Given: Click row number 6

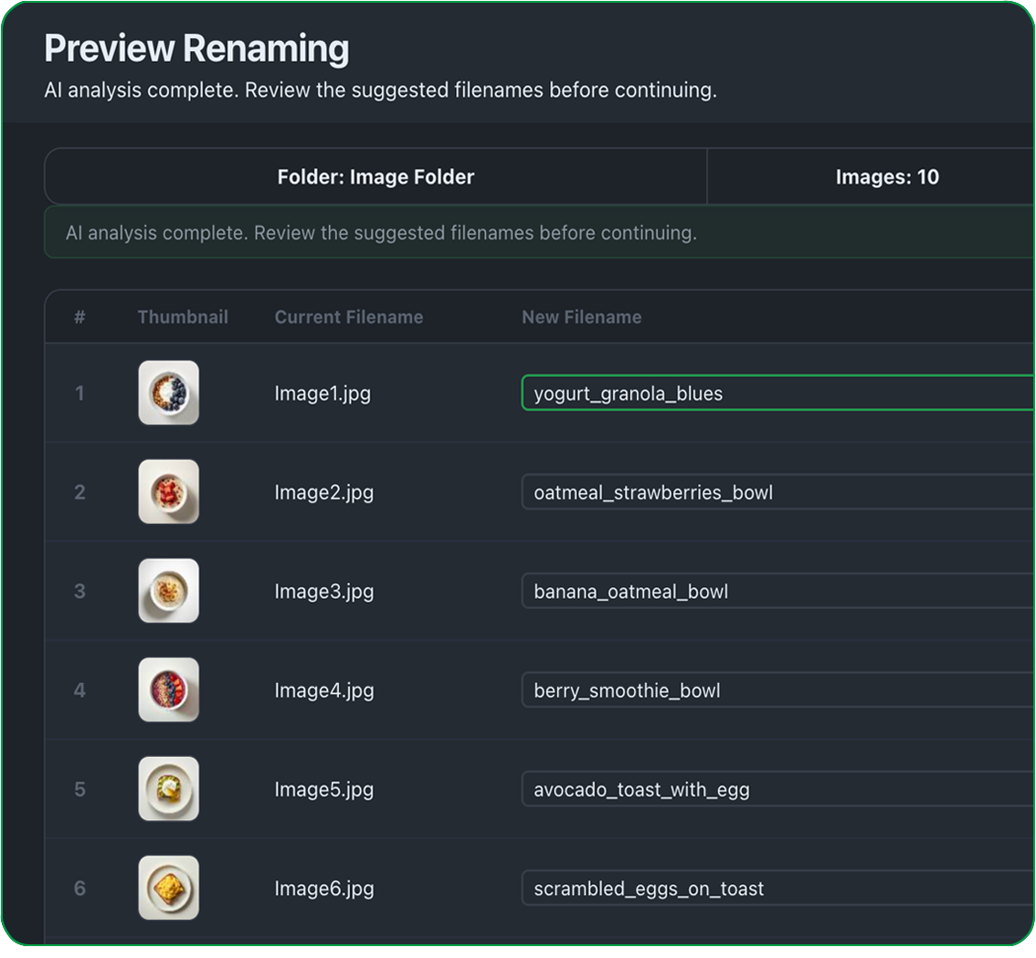Looking at the screenshot, I should click(79, 889).
